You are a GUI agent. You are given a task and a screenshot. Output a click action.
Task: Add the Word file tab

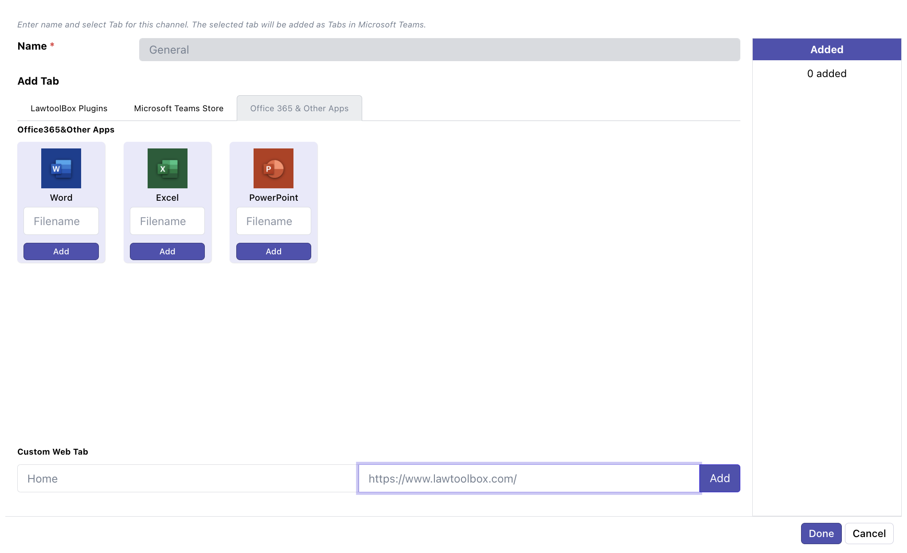point(61,251)
